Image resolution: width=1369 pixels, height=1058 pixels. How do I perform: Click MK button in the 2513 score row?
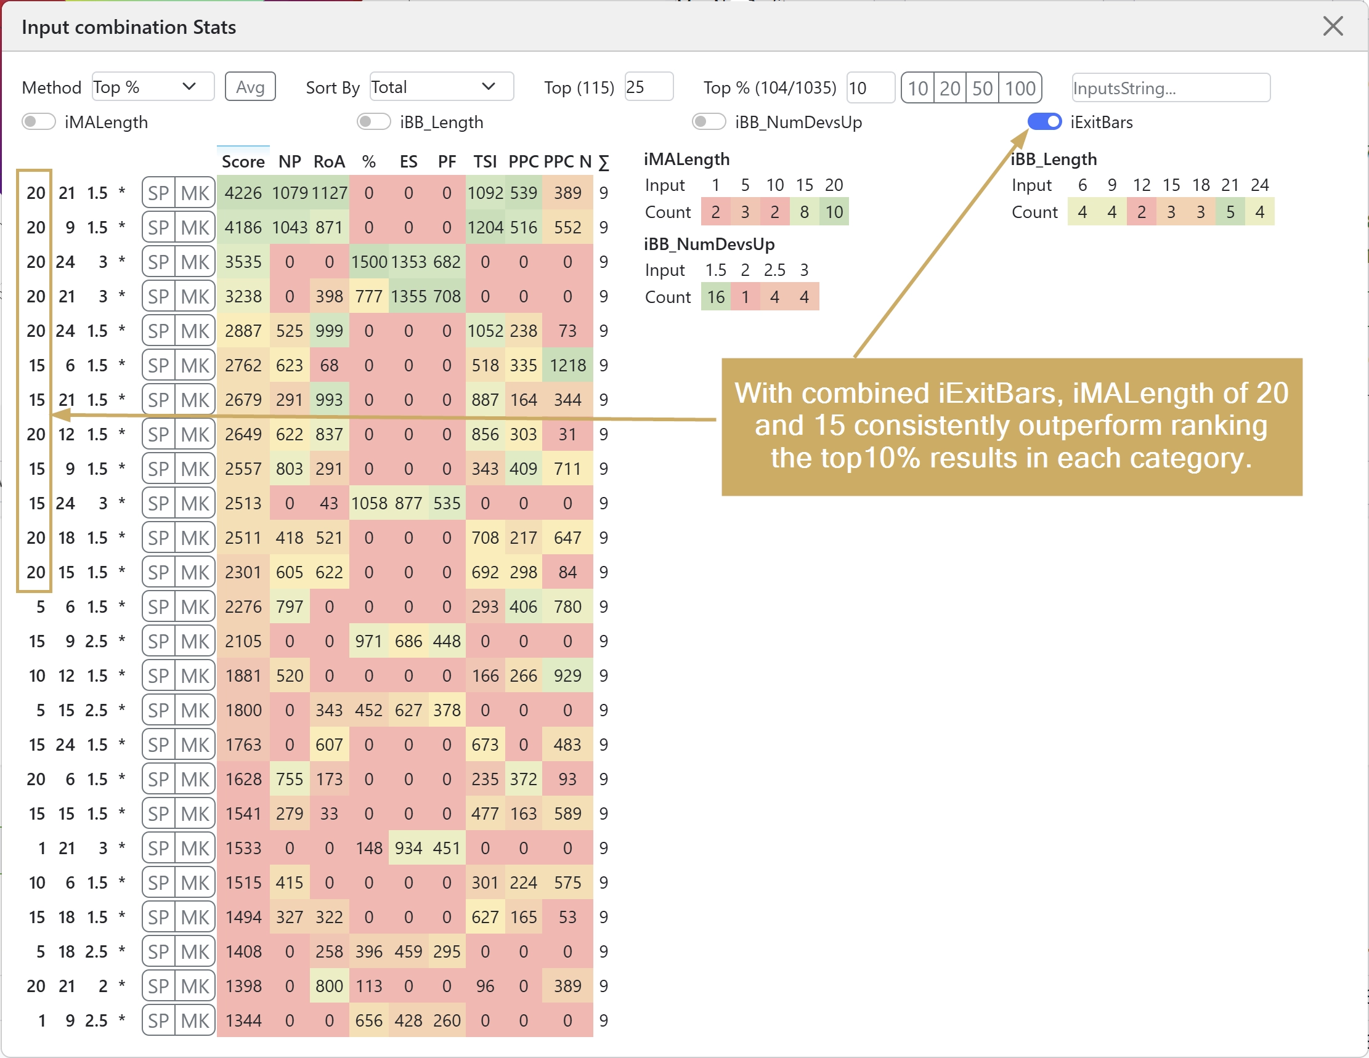tap(195, 503)
